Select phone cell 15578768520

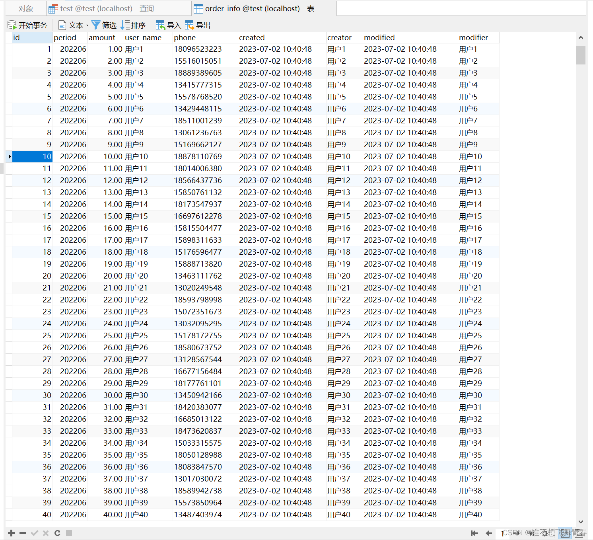(205, 97)
